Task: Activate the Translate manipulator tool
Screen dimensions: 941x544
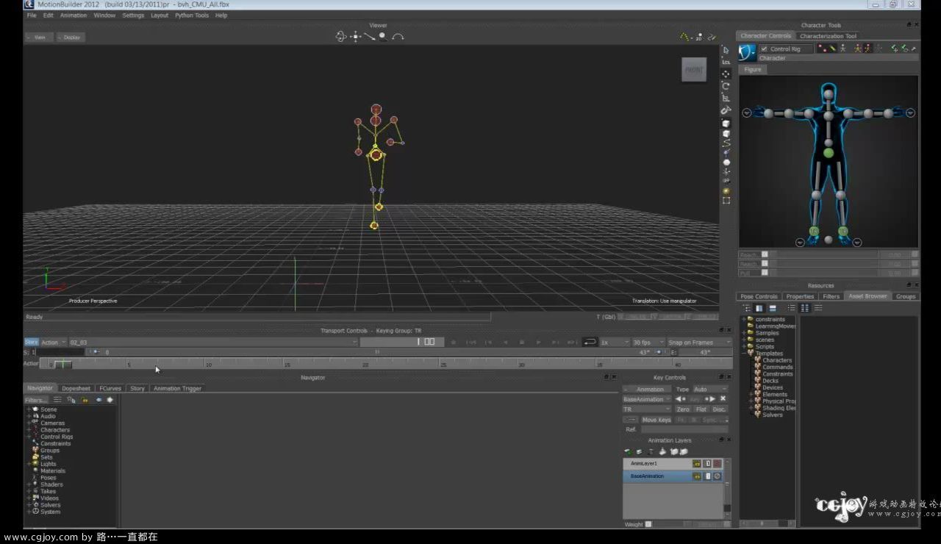Action: pyautogui.click(x=726, y=74)
